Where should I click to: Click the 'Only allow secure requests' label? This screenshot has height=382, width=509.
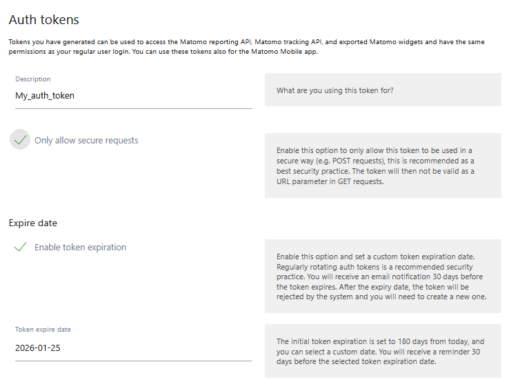point(86,140)
